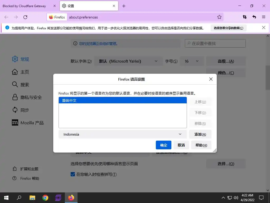Viewport: 270px width, 203px height.
Task: Toggle 在您输入时检查拼写 checkbox
Action: pyautogui.click(x=73, y=174)
